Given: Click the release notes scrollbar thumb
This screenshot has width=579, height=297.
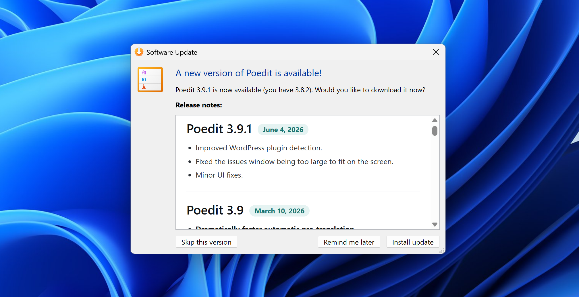Looking at the screenshot, I should [x=435, y=131].
